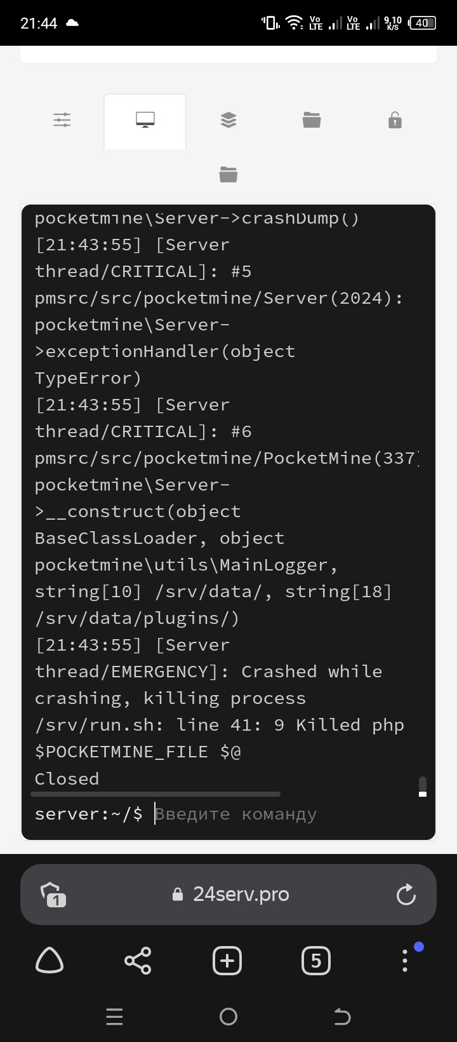
Task: Click the folder icon beside the padlock
Action: click(x=312, y=120)
